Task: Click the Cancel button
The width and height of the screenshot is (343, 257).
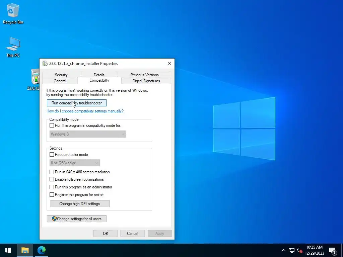Action: click(133, 233)
